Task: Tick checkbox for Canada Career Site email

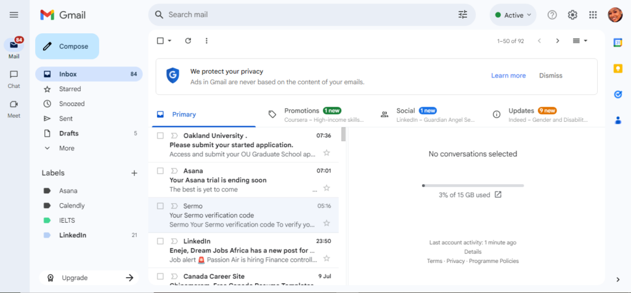Action: click(160, 276)
